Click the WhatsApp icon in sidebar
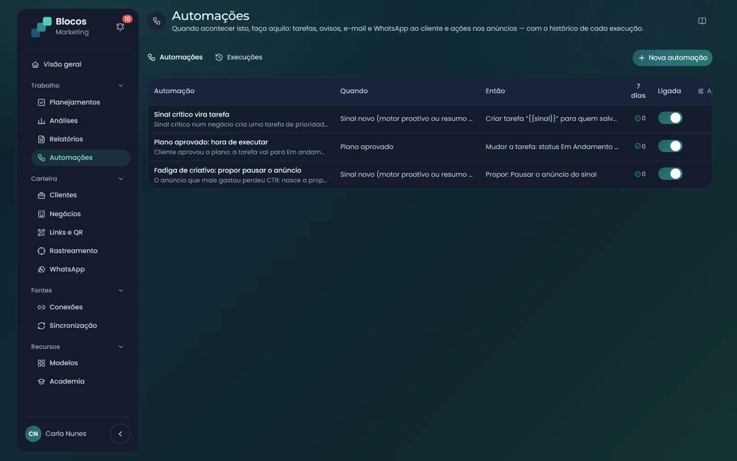The image size is (737, 461). (41, 269)
